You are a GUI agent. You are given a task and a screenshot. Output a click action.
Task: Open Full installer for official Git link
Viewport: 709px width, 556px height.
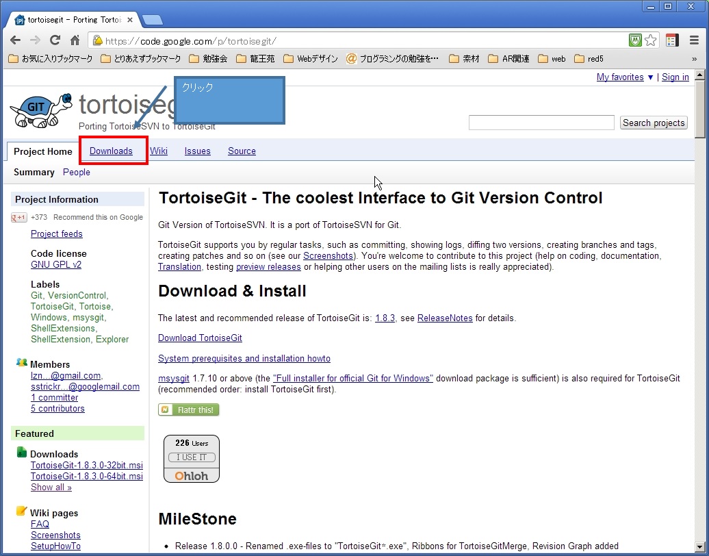point(353,378)
